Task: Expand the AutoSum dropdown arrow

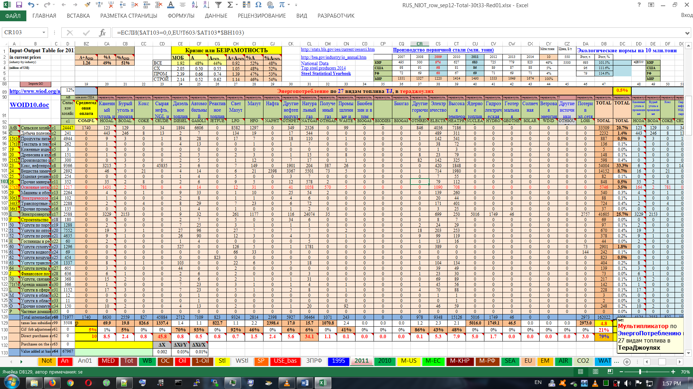Action: [236, 5]
